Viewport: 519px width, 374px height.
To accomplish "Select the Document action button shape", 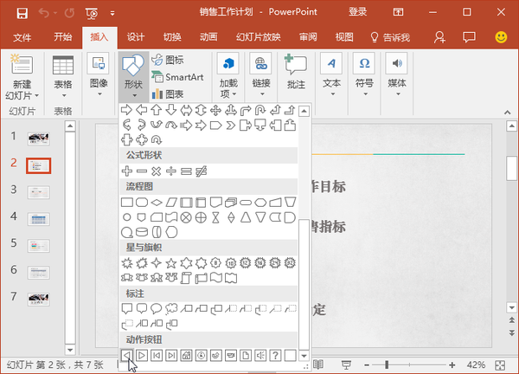I will [246, 356].
